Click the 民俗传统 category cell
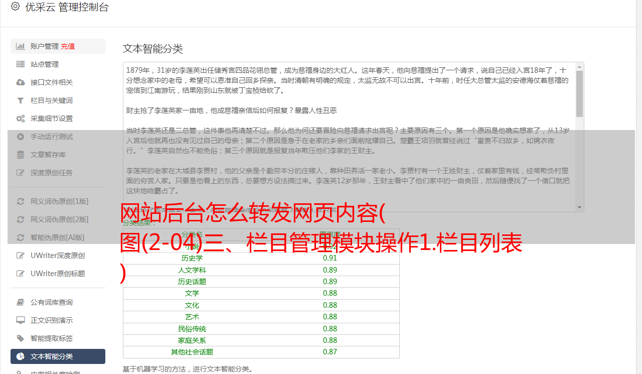 click(x=192, y=329)
